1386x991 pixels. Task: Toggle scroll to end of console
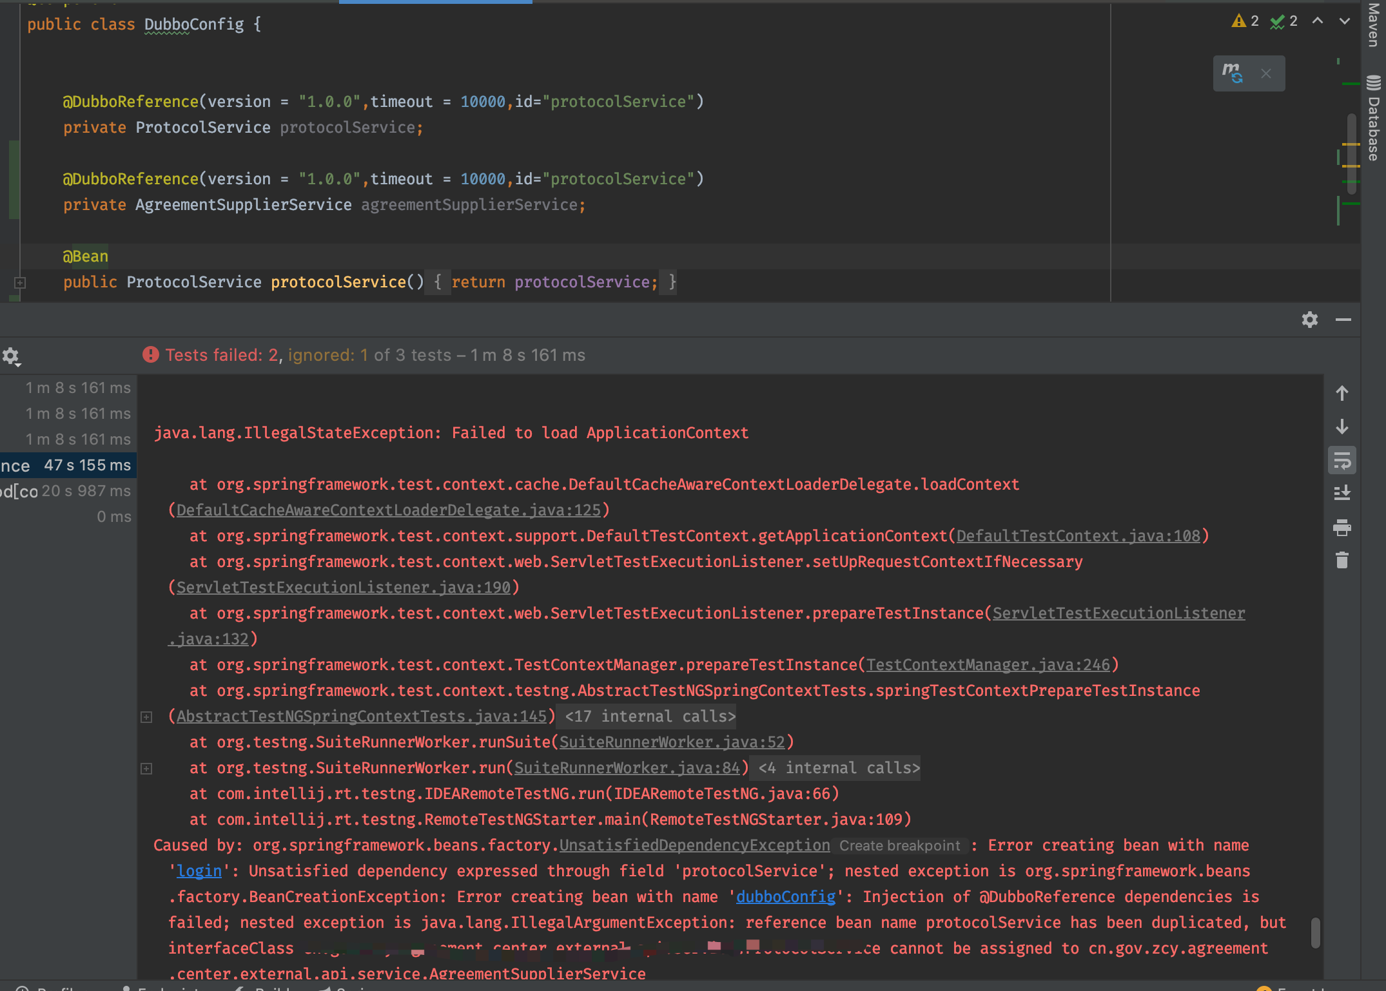click(x=1342, y=494)
